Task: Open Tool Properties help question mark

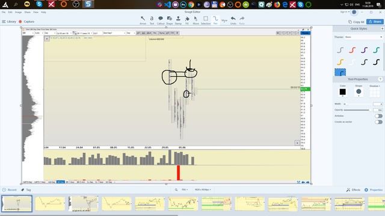Action: 380,79
